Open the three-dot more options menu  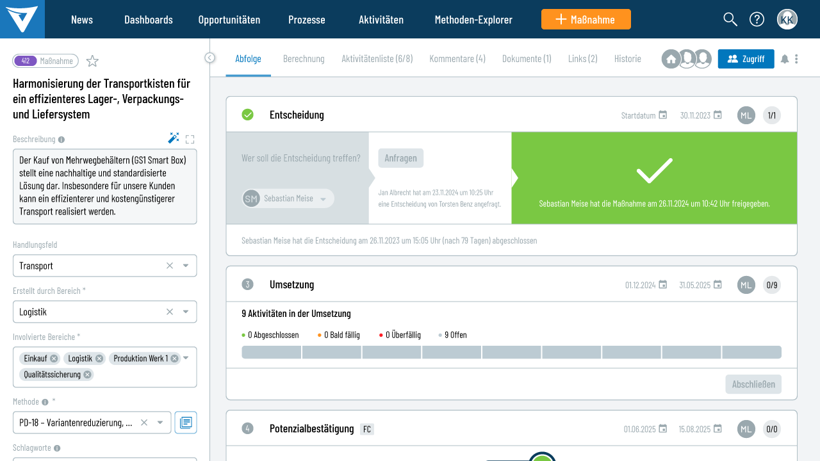pos(796,59)
